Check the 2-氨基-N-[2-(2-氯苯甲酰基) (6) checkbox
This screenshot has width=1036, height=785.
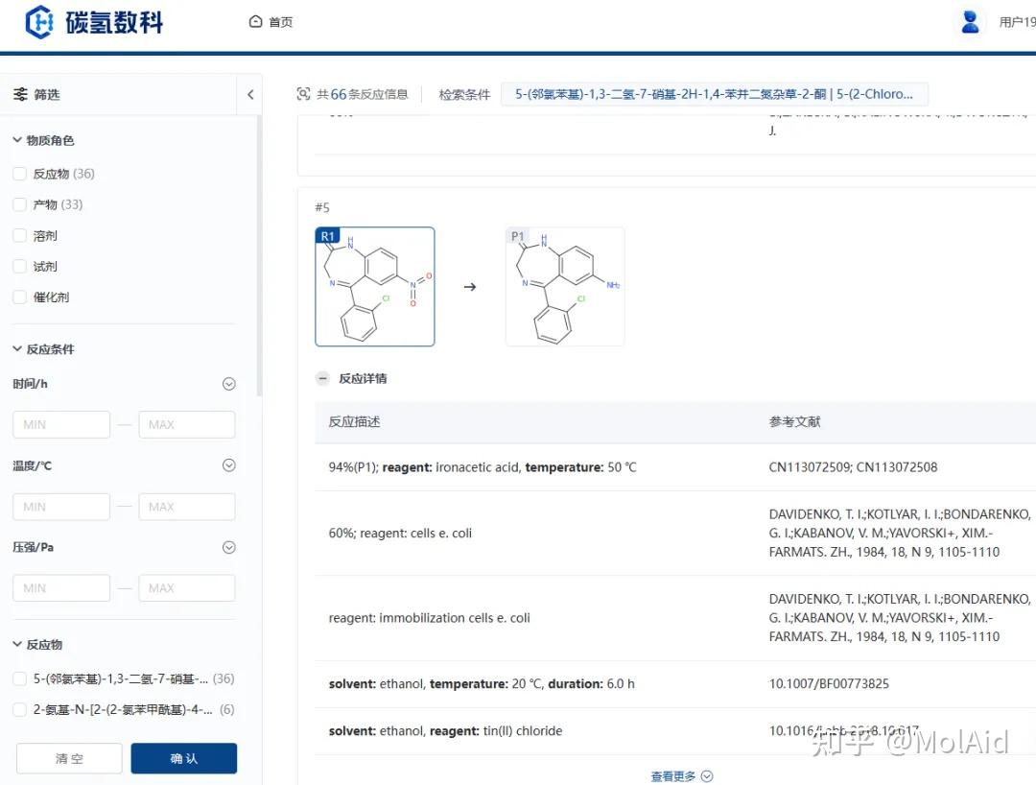click(20, 710)
